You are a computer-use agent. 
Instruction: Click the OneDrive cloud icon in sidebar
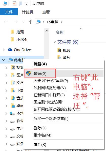coord(10,50)
